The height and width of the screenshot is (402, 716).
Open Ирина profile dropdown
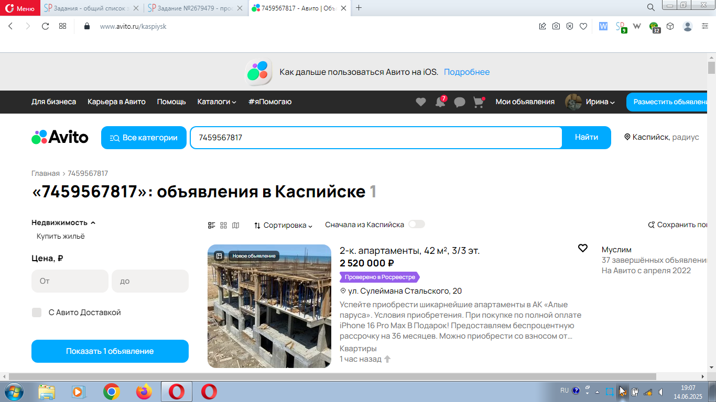590,102
